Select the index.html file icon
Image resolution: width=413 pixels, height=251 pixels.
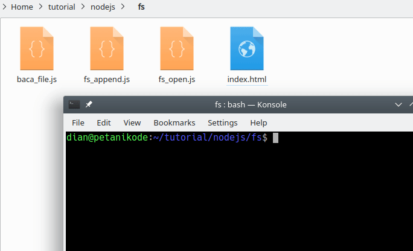coord(247,48)
